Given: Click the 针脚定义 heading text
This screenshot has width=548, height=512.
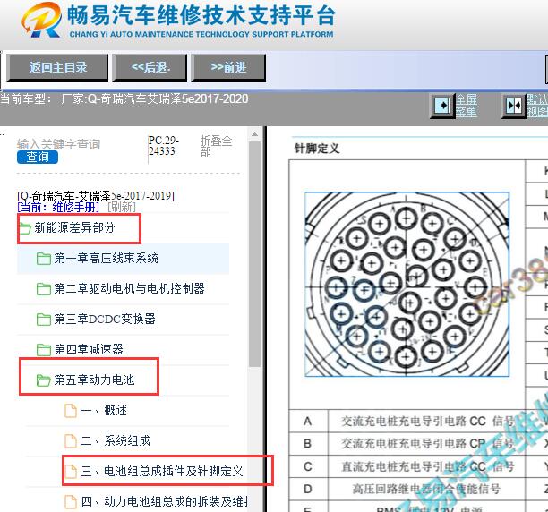Looking at the screenshot, I should point(317,149).
